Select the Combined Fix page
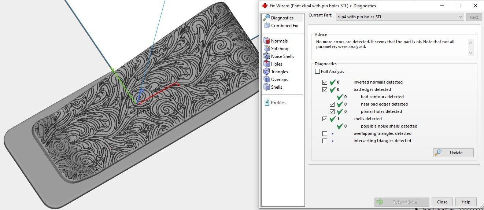This screenshot has width=484, height=210. pos(285,26)
